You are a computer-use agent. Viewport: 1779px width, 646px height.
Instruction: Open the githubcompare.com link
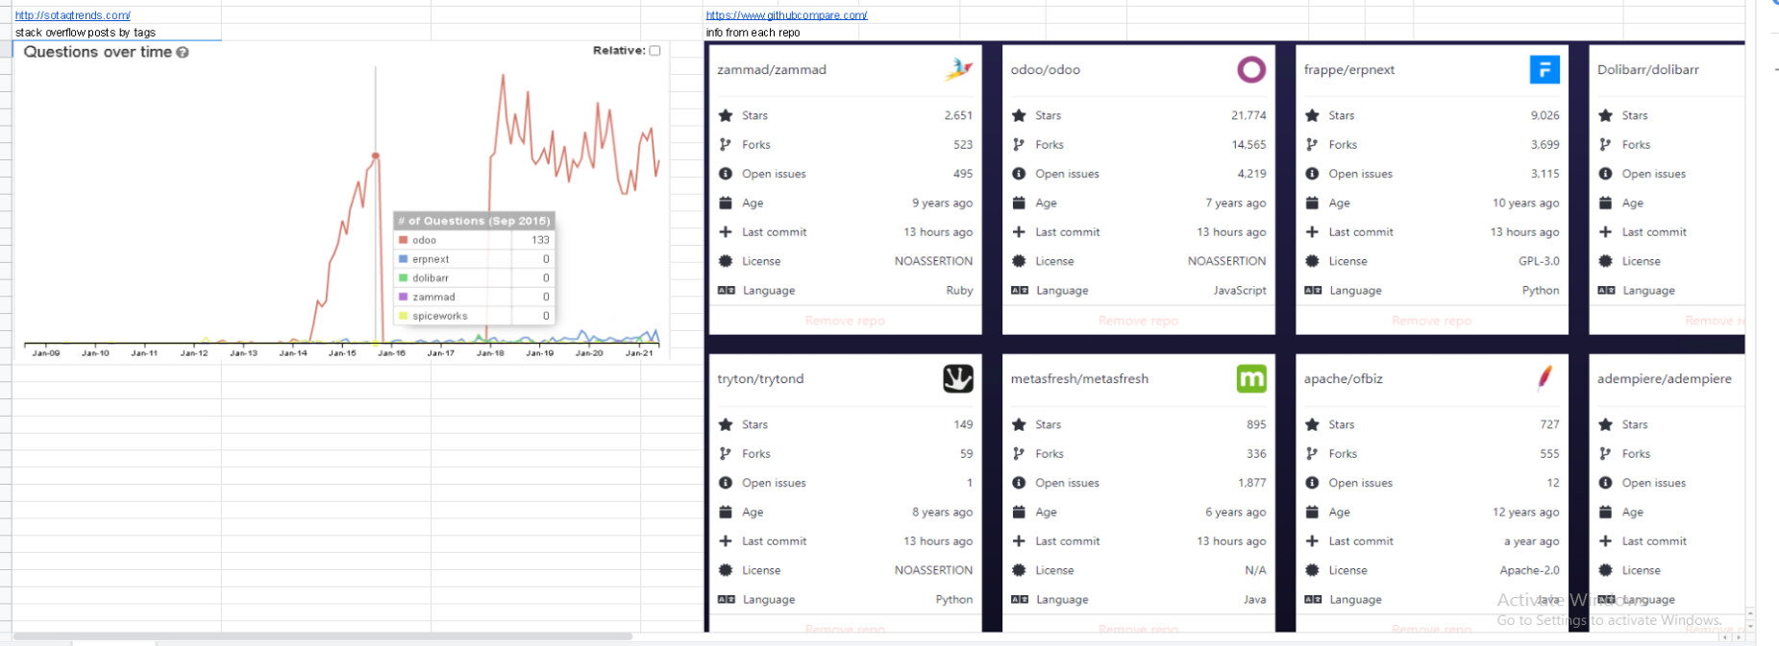point(786,15)
